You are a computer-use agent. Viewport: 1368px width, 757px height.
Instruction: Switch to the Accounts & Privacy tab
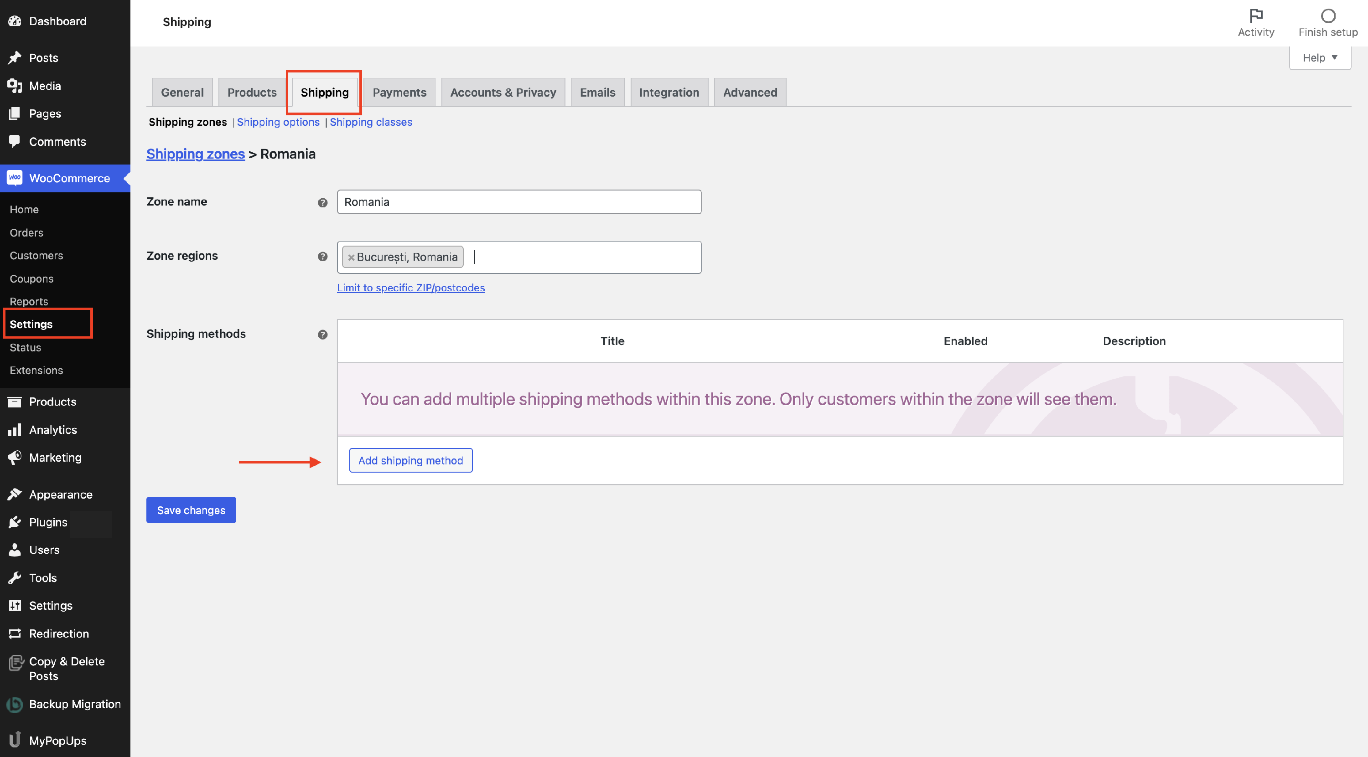click(x=503, y=93)
